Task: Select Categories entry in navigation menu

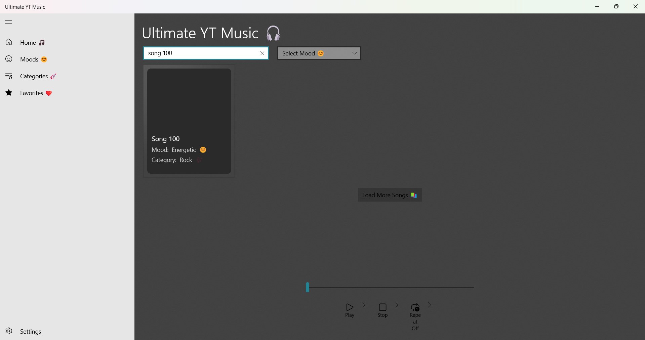Action: pos(34,76)
